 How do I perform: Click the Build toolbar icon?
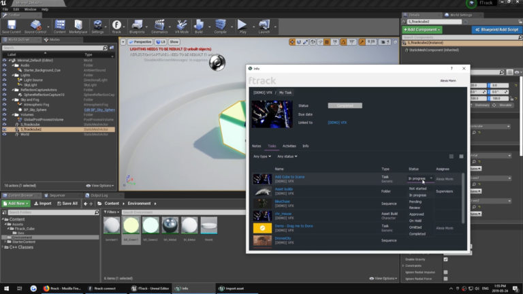click(x=199, y=27)
